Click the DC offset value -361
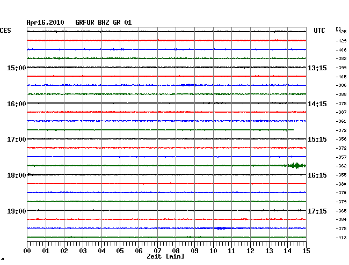 click(x=341, y=121)
